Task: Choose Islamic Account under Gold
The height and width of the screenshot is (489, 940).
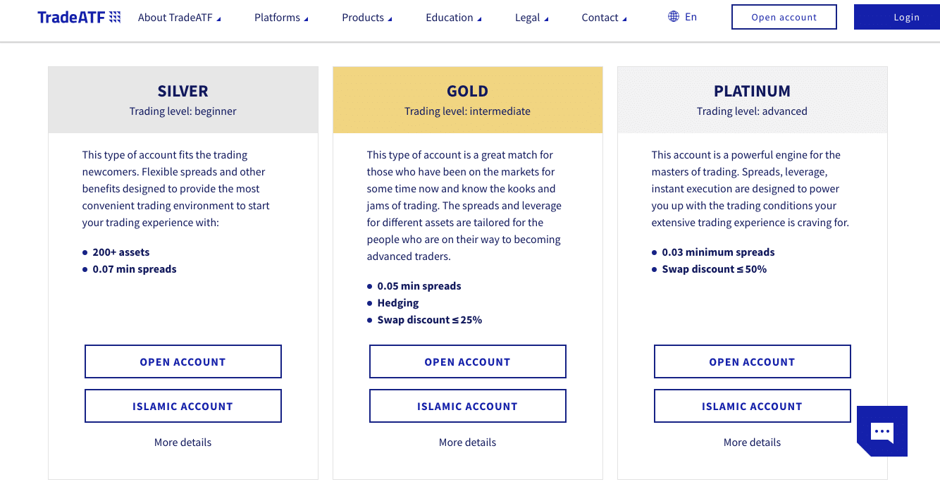Action: 468,406
